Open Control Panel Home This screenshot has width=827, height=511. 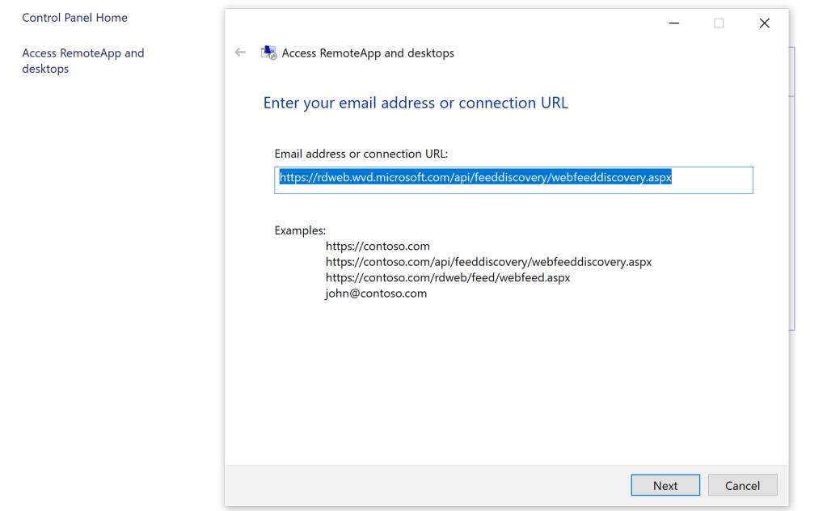coord(75,18)
